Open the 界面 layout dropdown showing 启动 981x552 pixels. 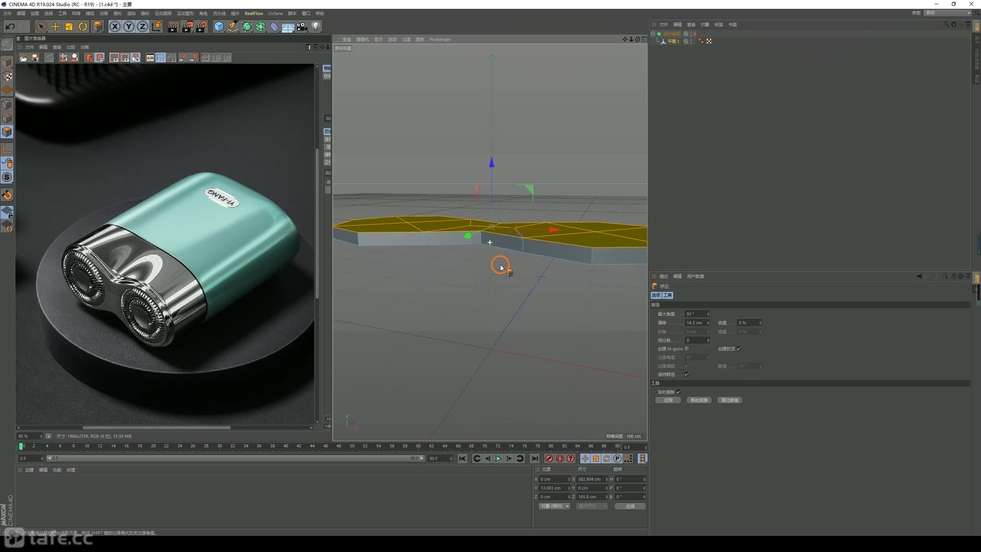948,13
